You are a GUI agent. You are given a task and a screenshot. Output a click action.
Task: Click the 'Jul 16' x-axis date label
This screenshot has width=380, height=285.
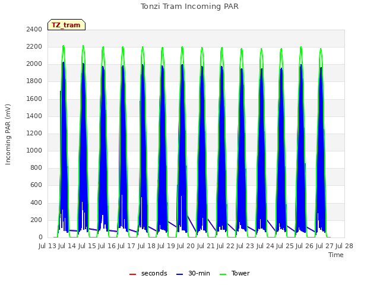(107, 246)
